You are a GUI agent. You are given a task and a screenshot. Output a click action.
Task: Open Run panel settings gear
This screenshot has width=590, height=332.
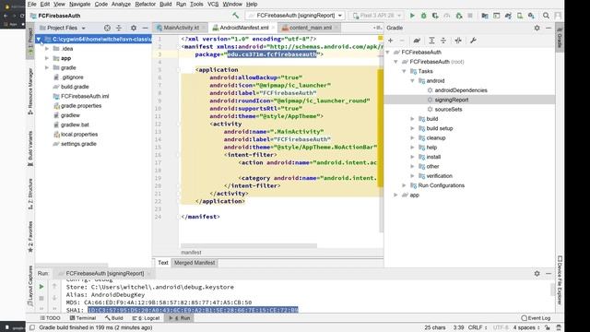pos(537,274)
